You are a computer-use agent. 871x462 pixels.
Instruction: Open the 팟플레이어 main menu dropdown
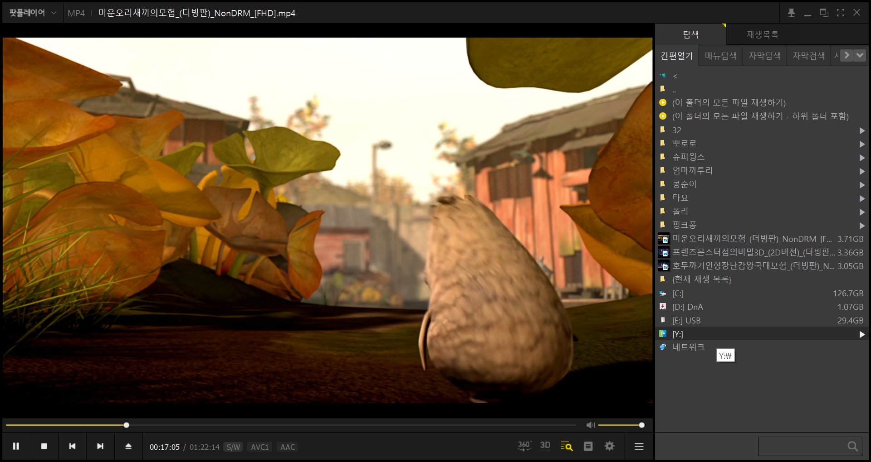pos(33,13)
